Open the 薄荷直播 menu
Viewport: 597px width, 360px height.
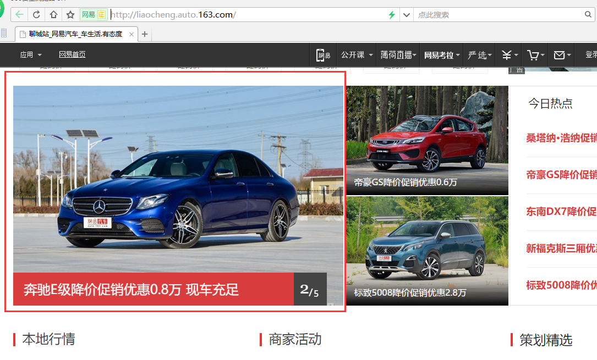(x=398, y=55)
